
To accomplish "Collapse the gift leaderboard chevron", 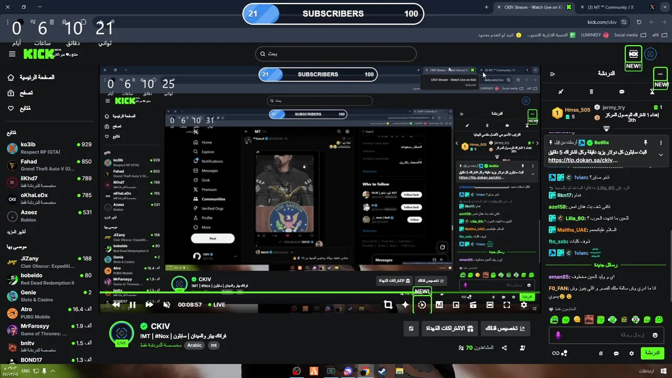I will tap(606, 129).
